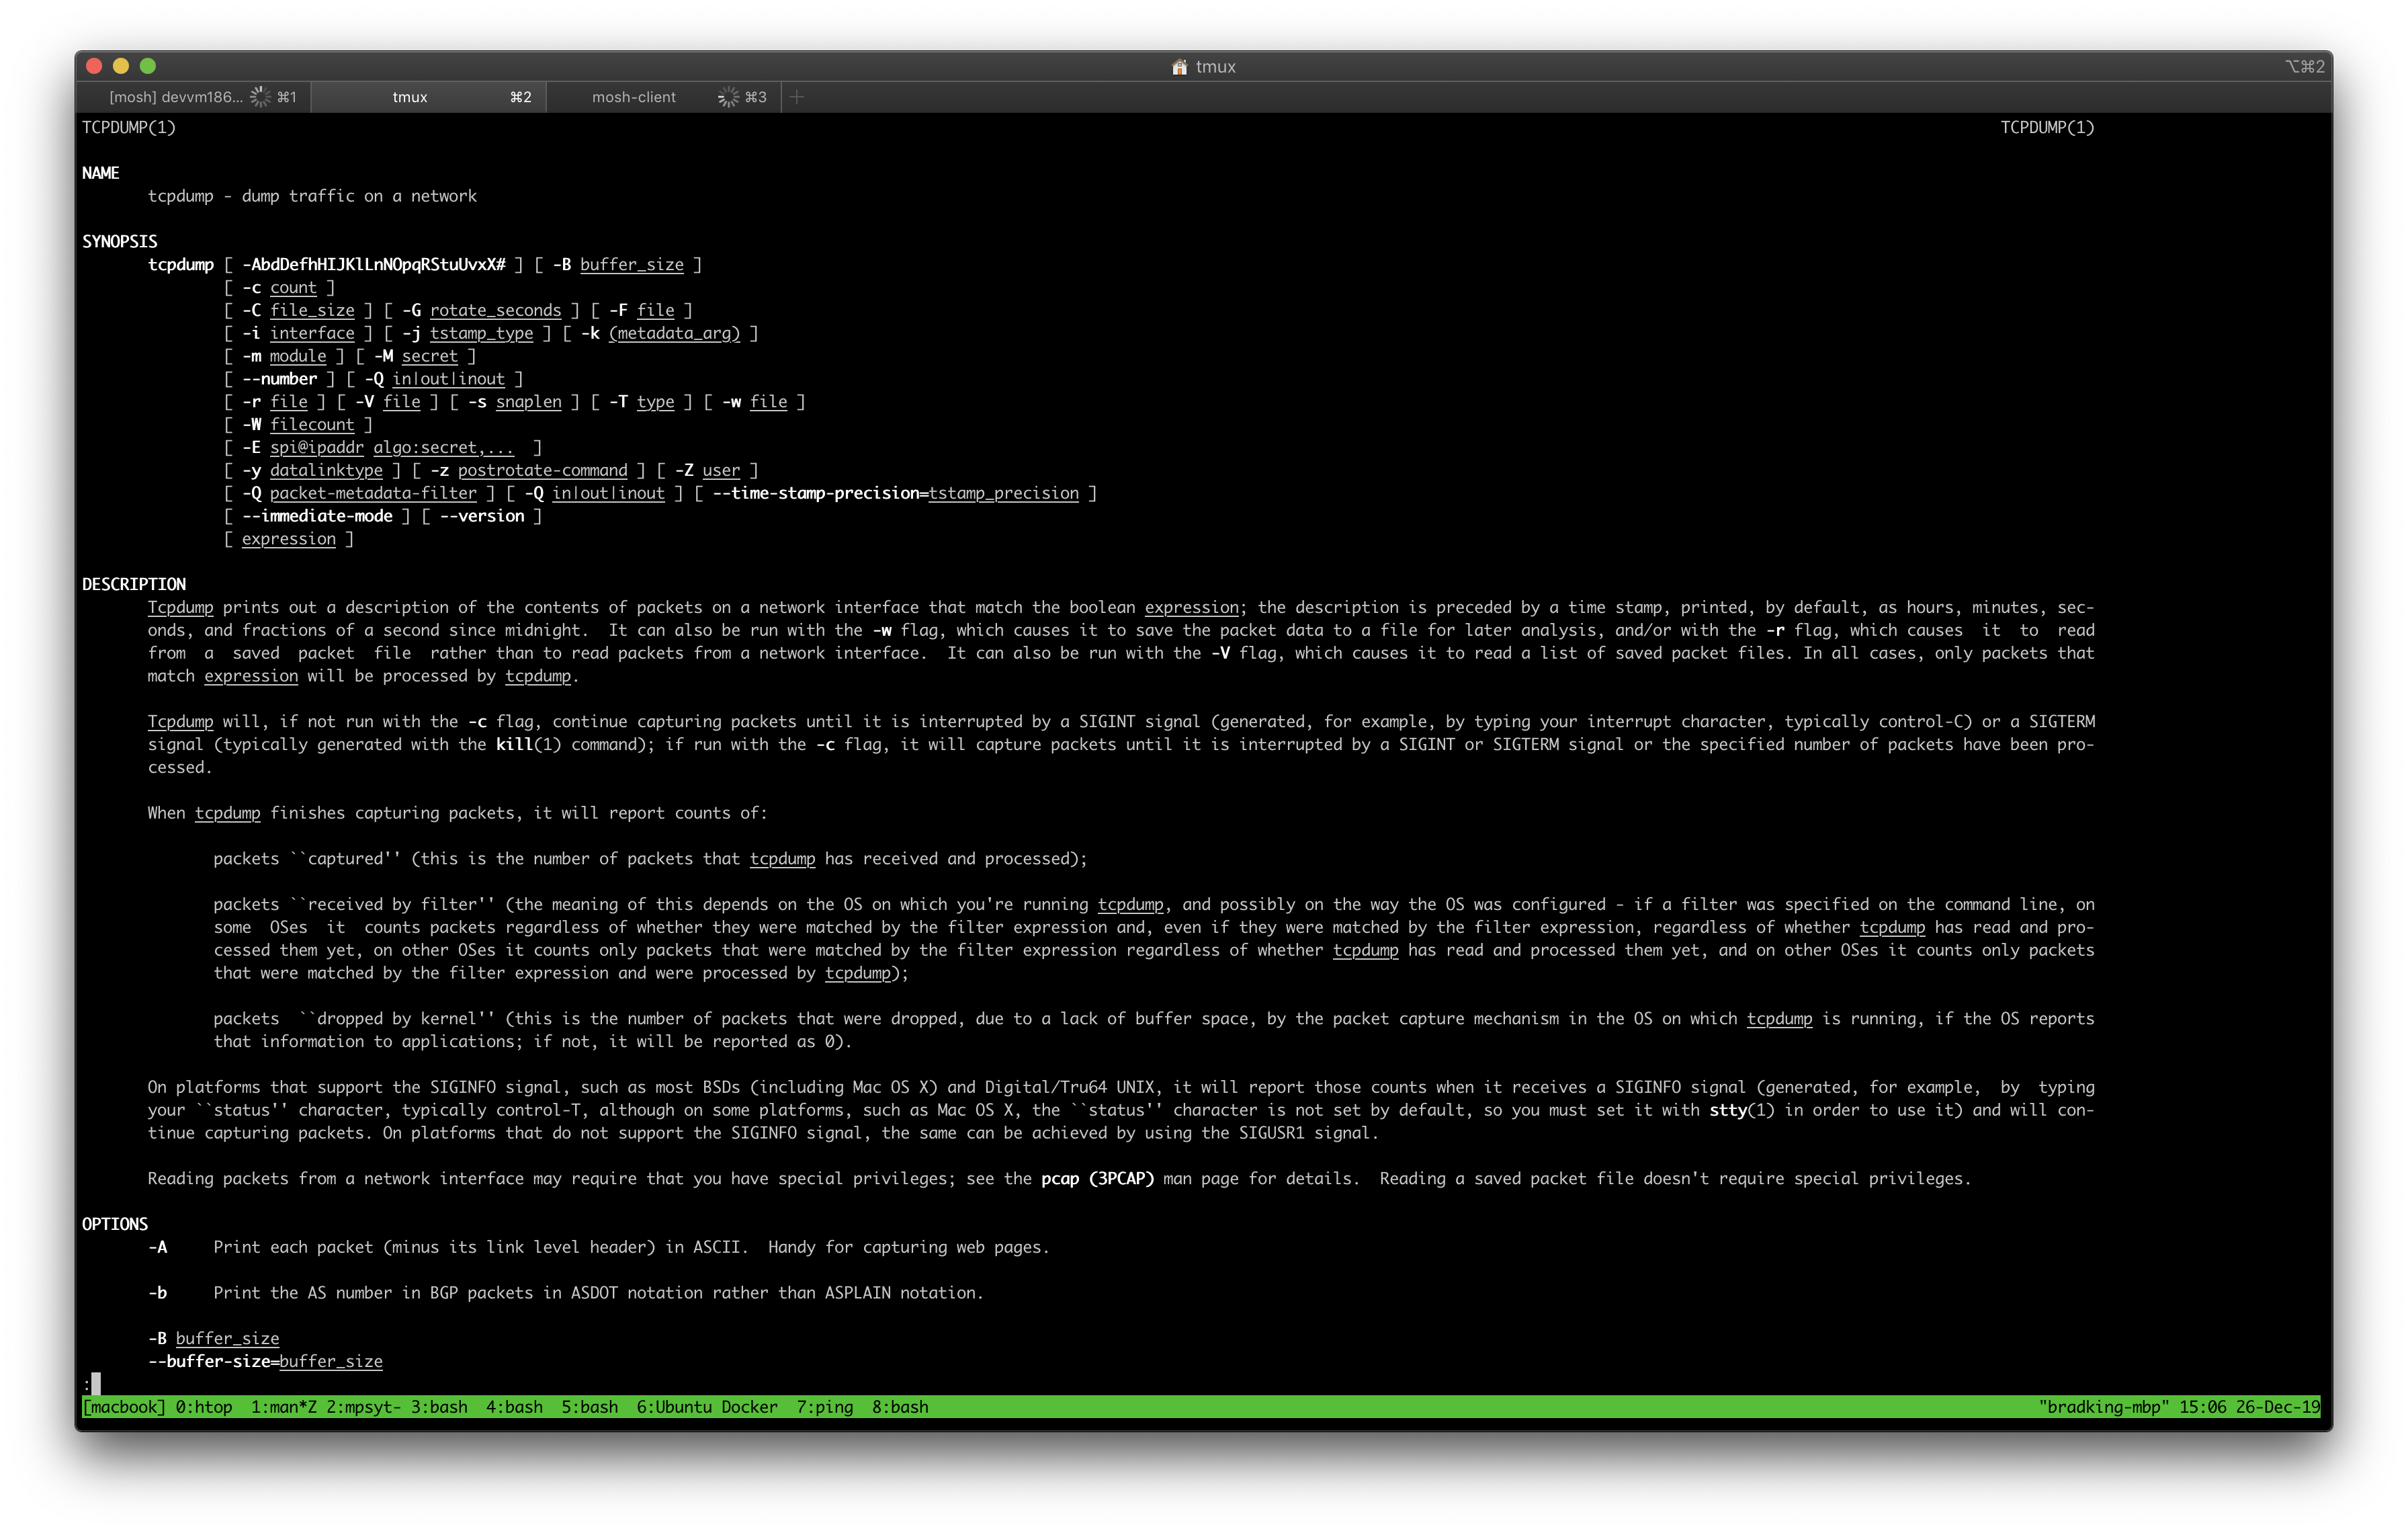This screenshot has width=2408, height=1531.
Task: Click underlined user argument after -Z
Action: (x=721, y=470)
